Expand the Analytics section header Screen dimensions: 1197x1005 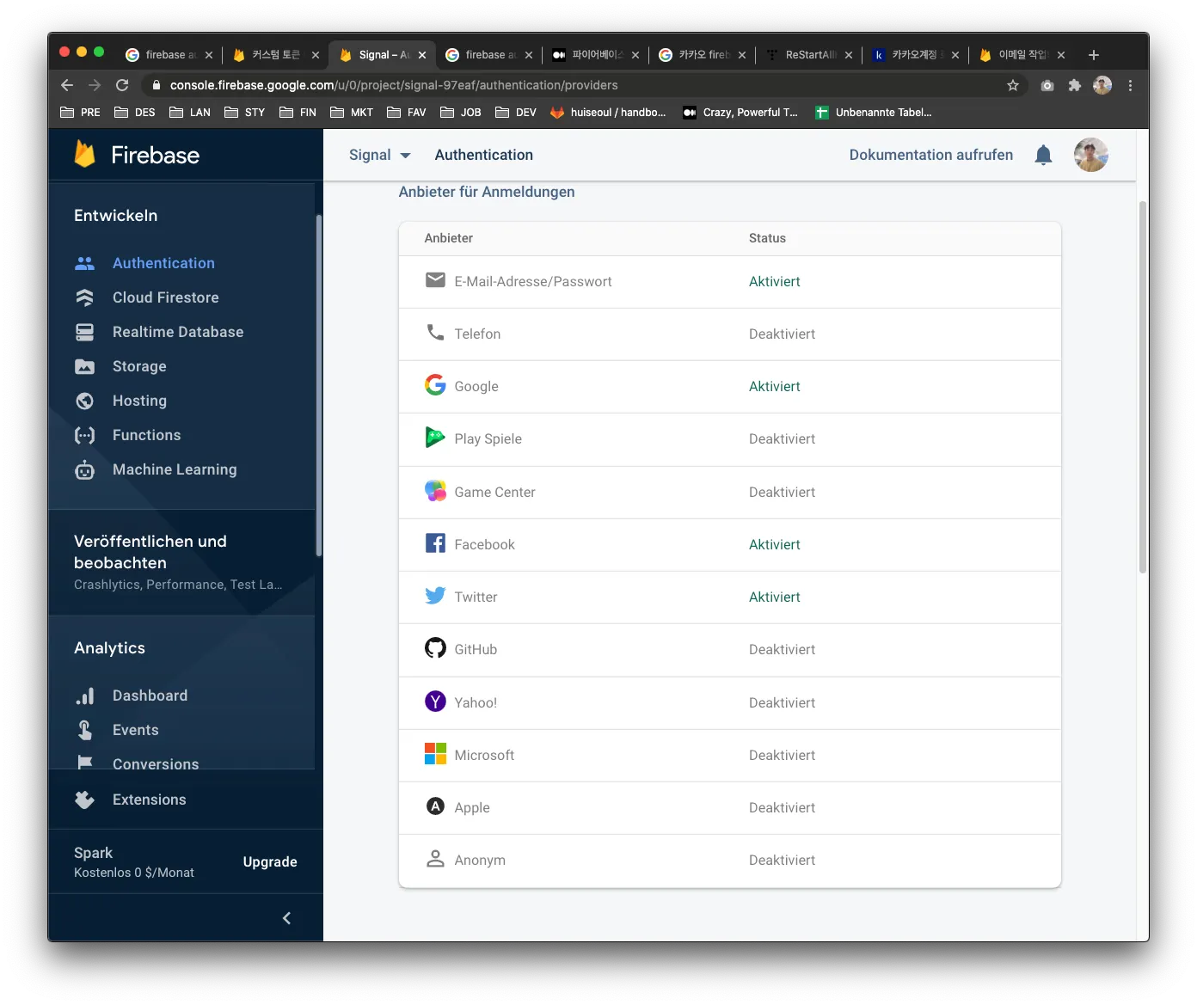point(109,648)
